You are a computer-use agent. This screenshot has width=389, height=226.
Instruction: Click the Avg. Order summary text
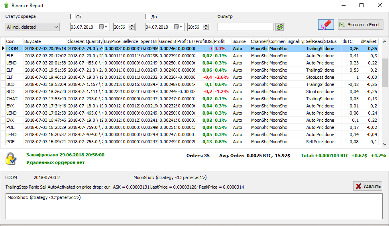point(255,156)
